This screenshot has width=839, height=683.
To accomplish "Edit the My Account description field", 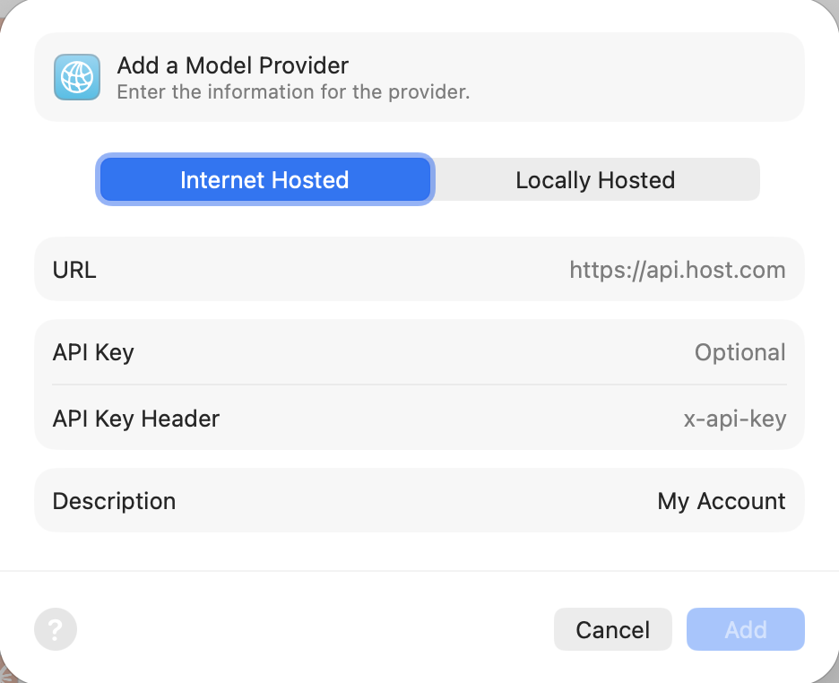I will click(x=721, y=501).
